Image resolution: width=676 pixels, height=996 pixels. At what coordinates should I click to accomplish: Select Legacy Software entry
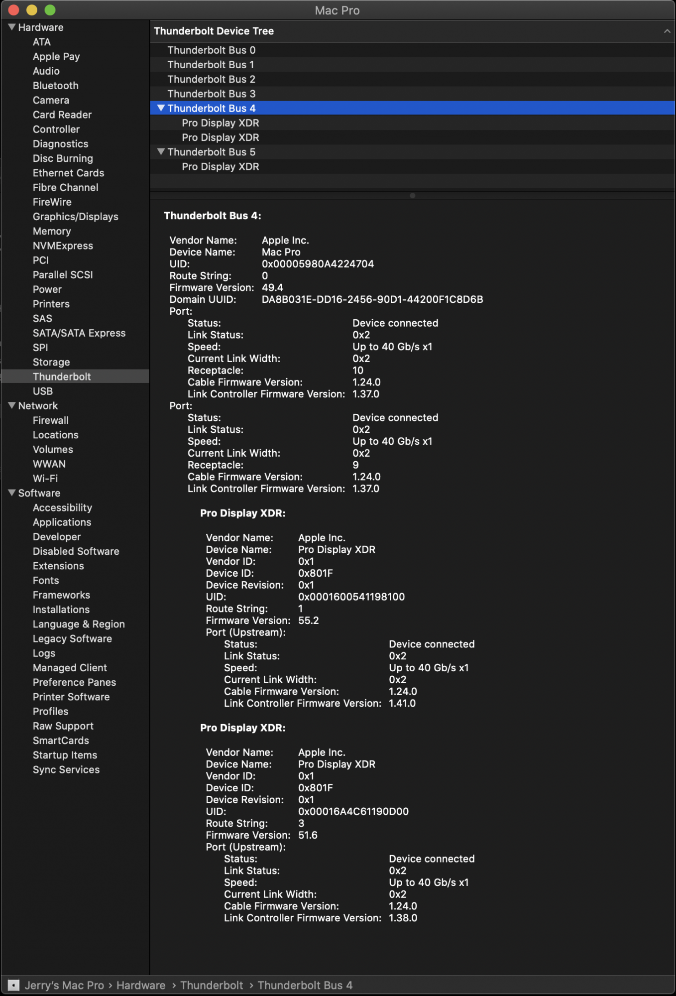point(73,638)
